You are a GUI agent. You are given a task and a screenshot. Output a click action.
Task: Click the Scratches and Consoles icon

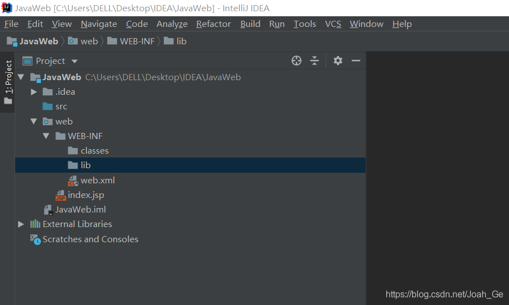(35, 239)
